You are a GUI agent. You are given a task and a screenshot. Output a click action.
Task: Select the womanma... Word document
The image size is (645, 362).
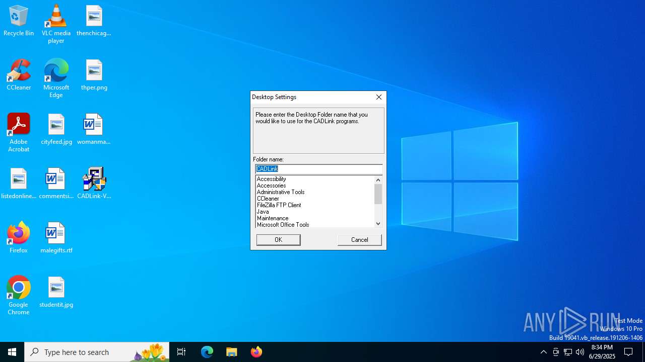[94, 130]
